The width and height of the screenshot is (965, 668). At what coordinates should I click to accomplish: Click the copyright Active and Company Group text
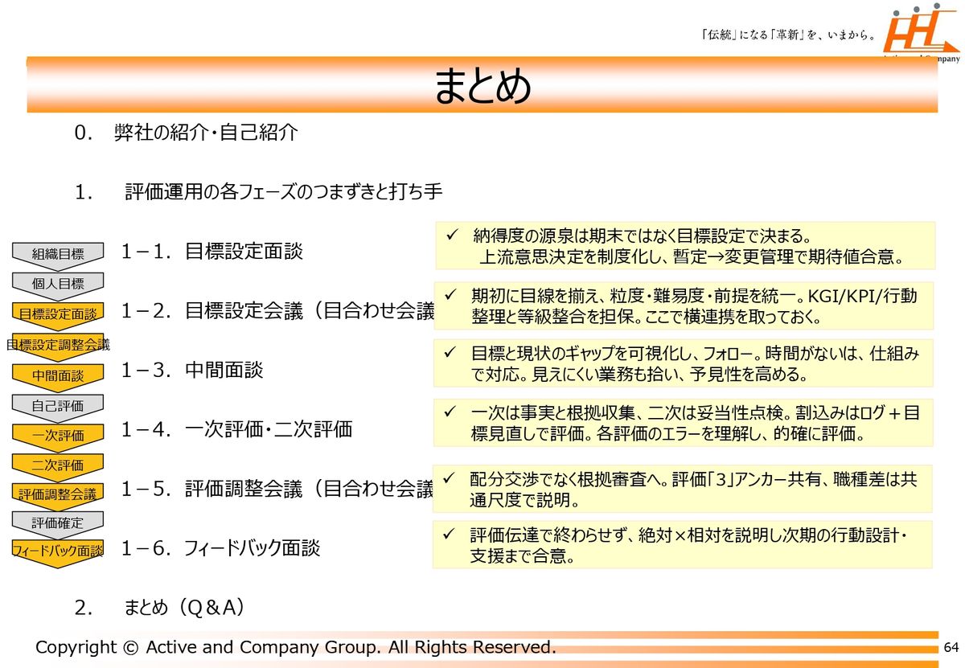click(296, 647)
